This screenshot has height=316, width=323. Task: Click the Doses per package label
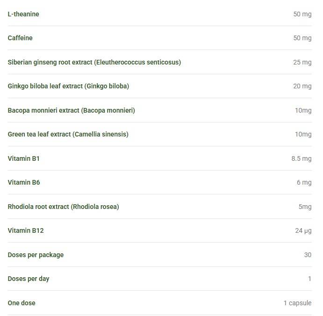click(36, 255)
